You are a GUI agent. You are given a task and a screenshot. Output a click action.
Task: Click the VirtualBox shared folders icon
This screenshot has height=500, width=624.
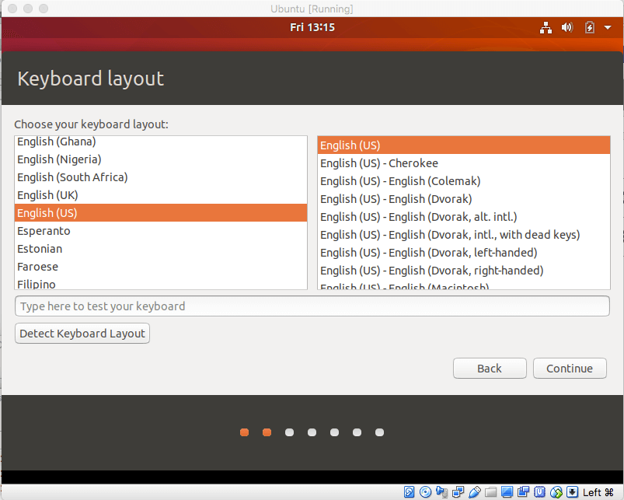click(490, 492)
